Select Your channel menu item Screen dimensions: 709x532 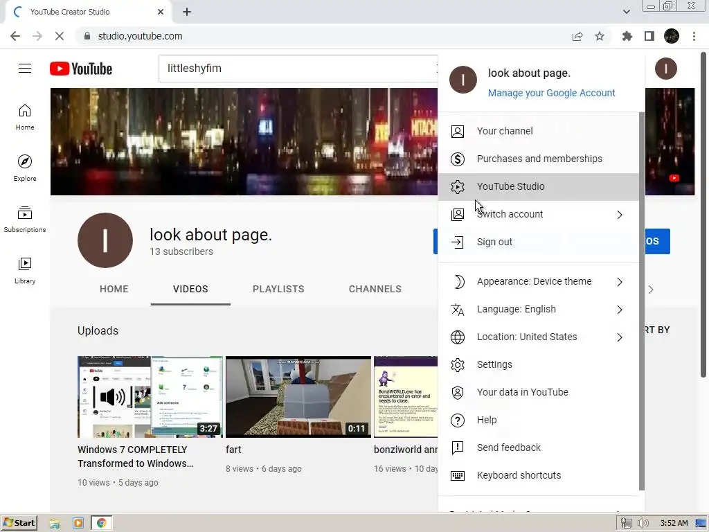point(538,131)
